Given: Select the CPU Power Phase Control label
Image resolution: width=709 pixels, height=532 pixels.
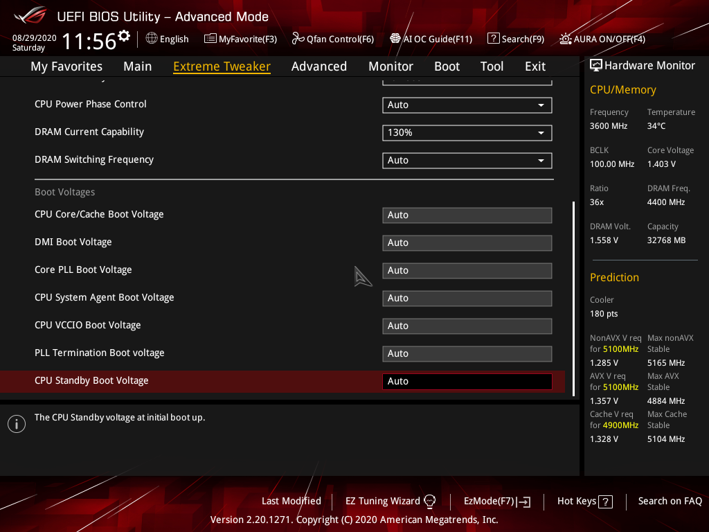Looking at the screenshot, I should pos(91,104).
